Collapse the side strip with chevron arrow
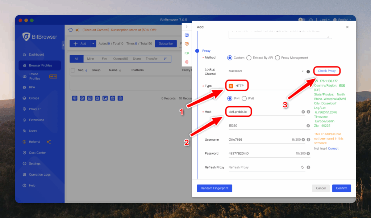The width and height of the screenshot is (371, 218). (187, 26)
